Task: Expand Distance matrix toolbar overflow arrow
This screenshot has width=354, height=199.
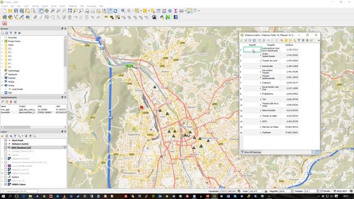Action: [319, 40]
